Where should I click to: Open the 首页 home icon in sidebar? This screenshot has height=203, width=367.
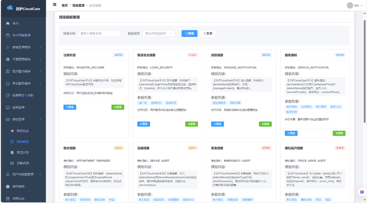coord(8,23)
